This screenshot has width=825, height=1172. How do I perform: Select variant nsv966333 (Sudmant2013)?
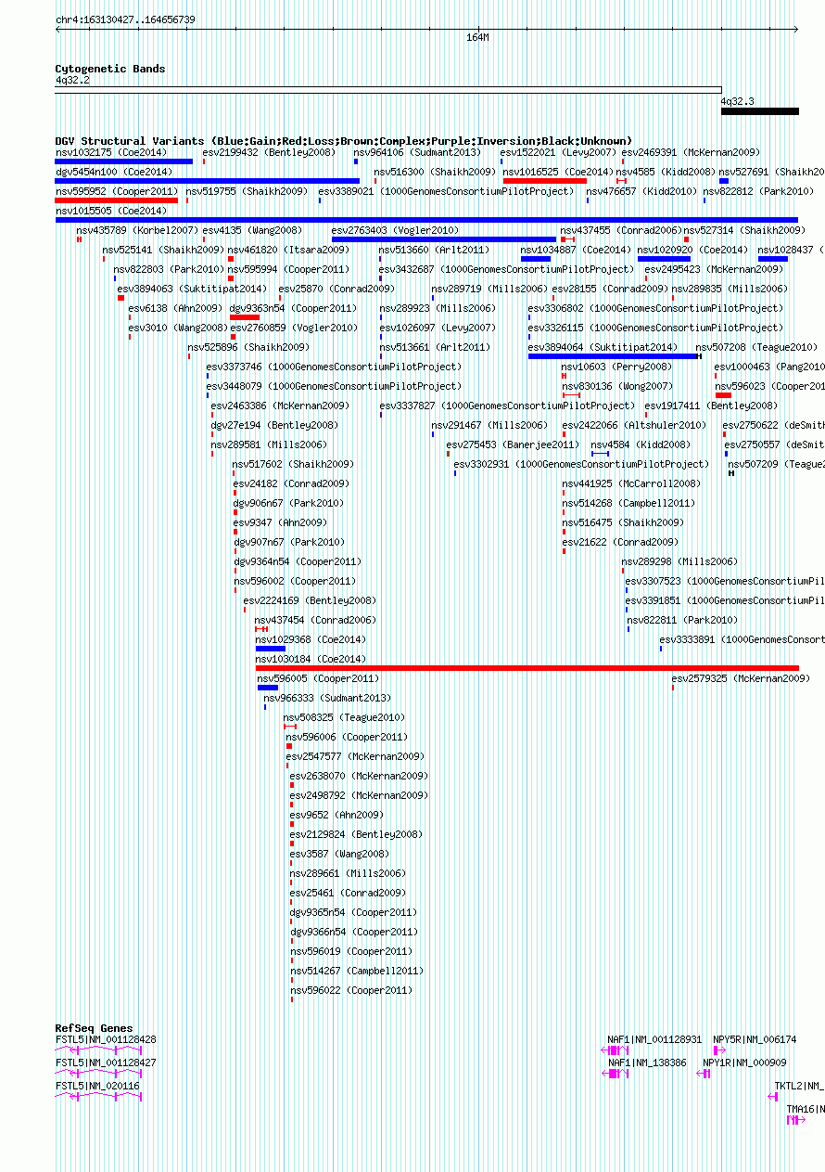tap(327, 698)
